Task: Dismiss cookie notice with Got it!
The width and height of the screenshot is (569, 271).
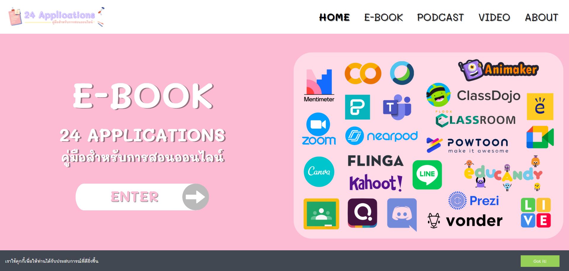Action: coord(540,261)
